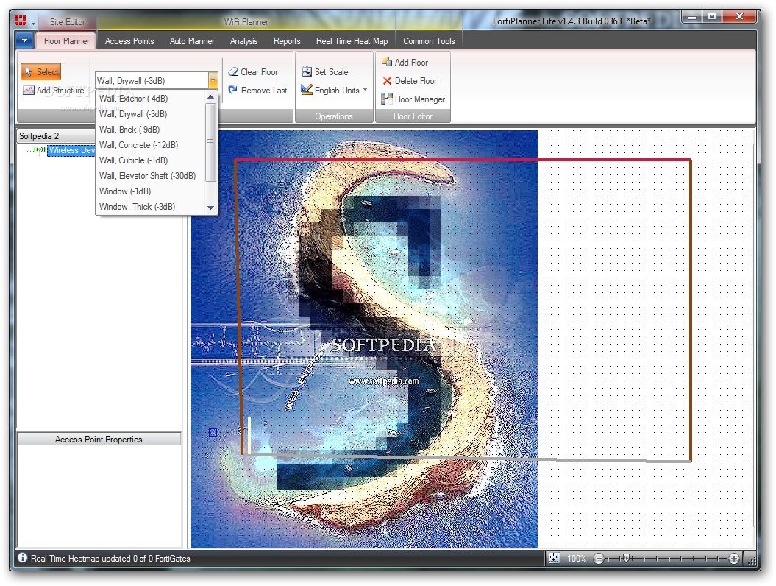Image resolution: width=776 pixels, height=586 pixels.
Task: Open the Floor Manager
Action: 413,99
